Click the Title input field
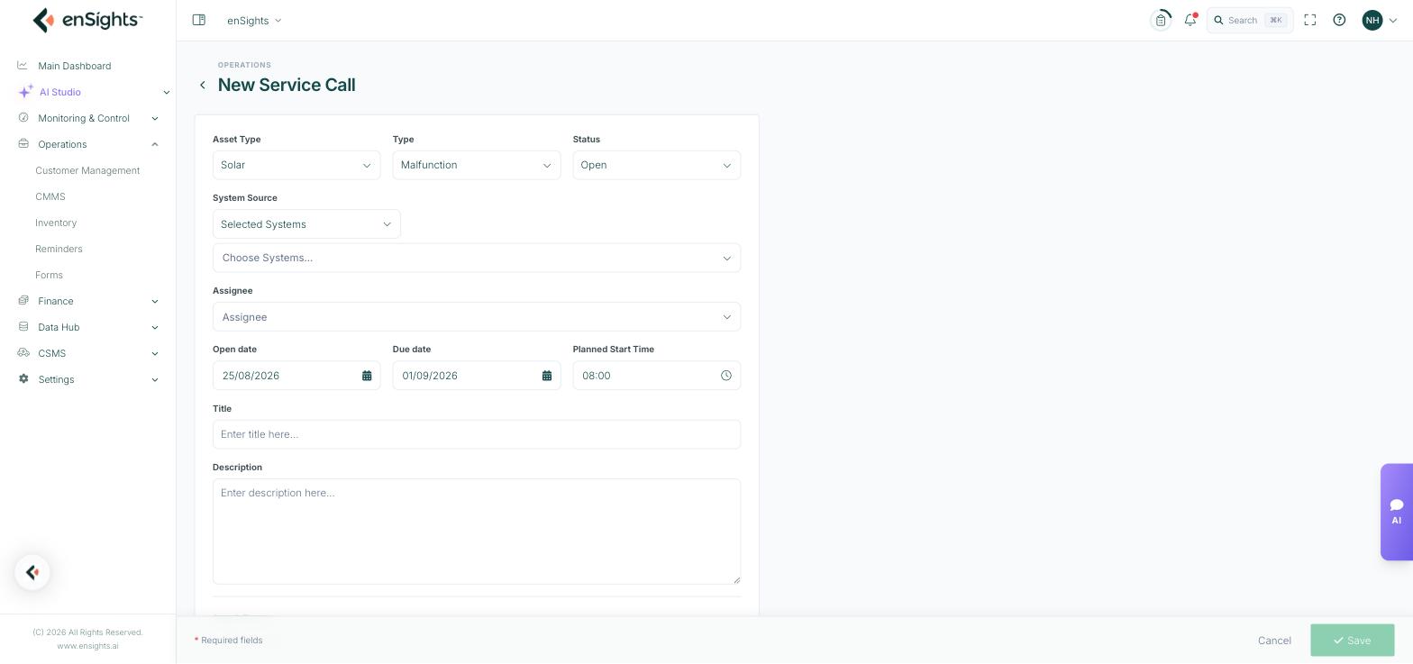 click(477, 434)
